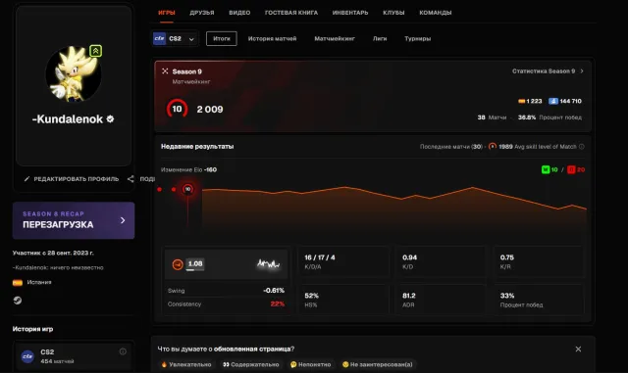
Task: Click the 2 009 Elo value
Action: [x=210, y=109]
